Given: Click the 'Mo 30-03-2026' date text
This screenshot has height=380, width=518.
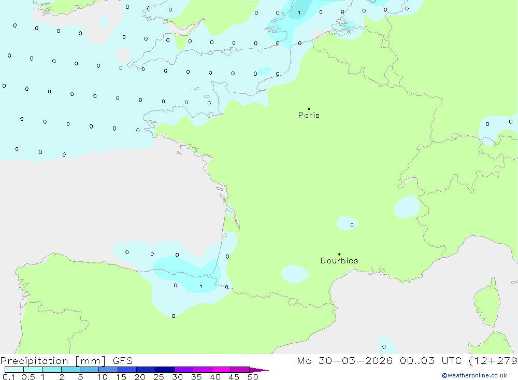Looking at the screenshot, I should (x=344, y=360).
